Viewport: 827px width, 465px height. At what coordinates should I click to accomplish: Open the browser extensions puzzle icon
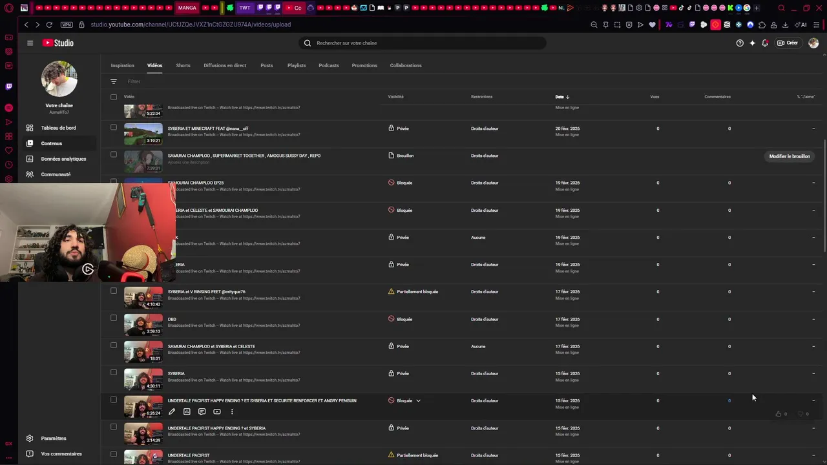coord(762,25)
